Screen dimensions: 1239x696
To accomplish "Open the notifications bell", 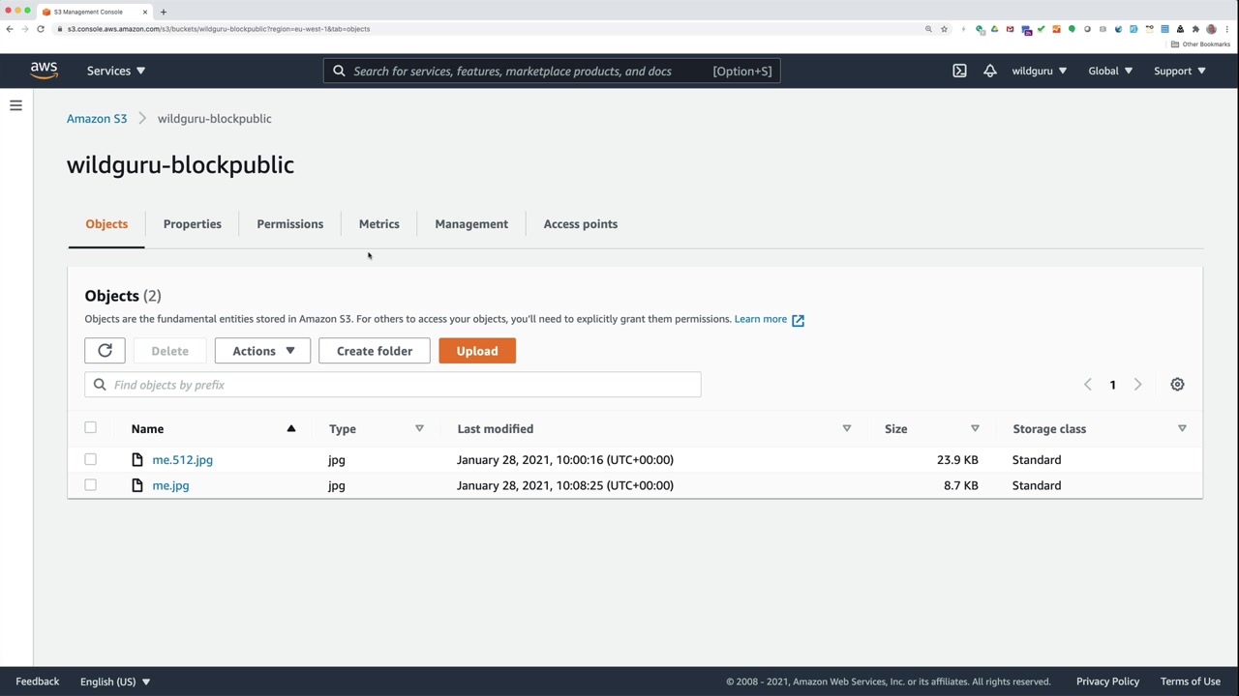I will pyautogui.click(x=989, y=71).
